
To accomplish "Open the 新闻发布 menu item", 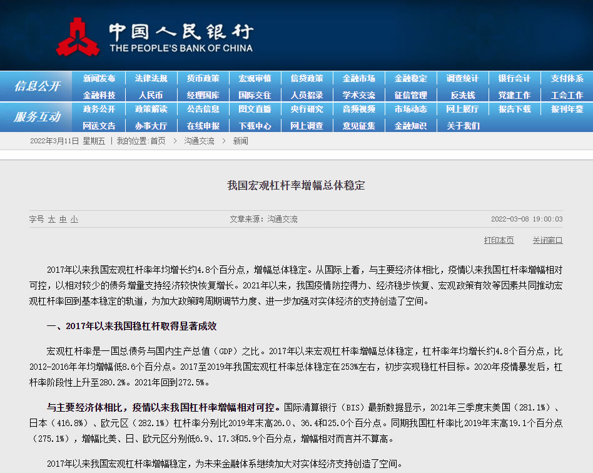I will pyautogui.click(x=99, y=79).
